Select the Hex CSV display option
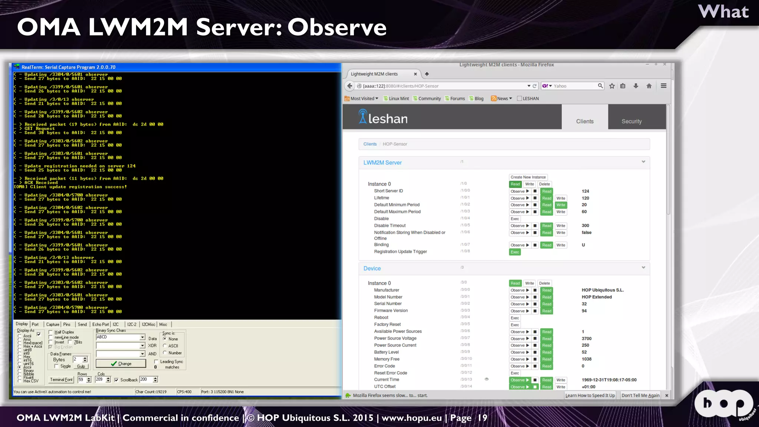The height and width of the screenshot is (427, 759). 20,381
